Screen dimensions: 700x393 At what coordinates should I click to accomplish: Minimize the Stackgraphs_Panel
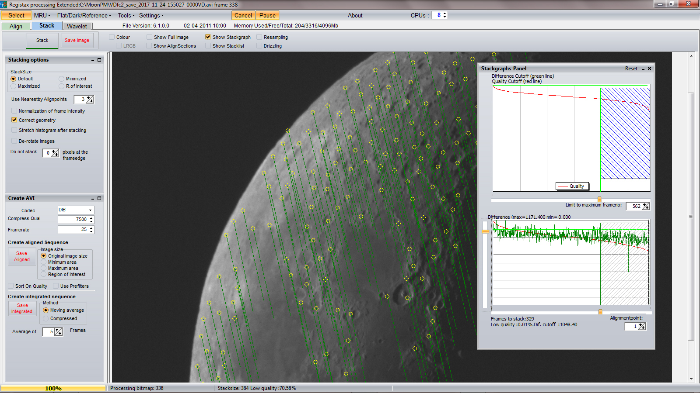[x=643, y=69]
